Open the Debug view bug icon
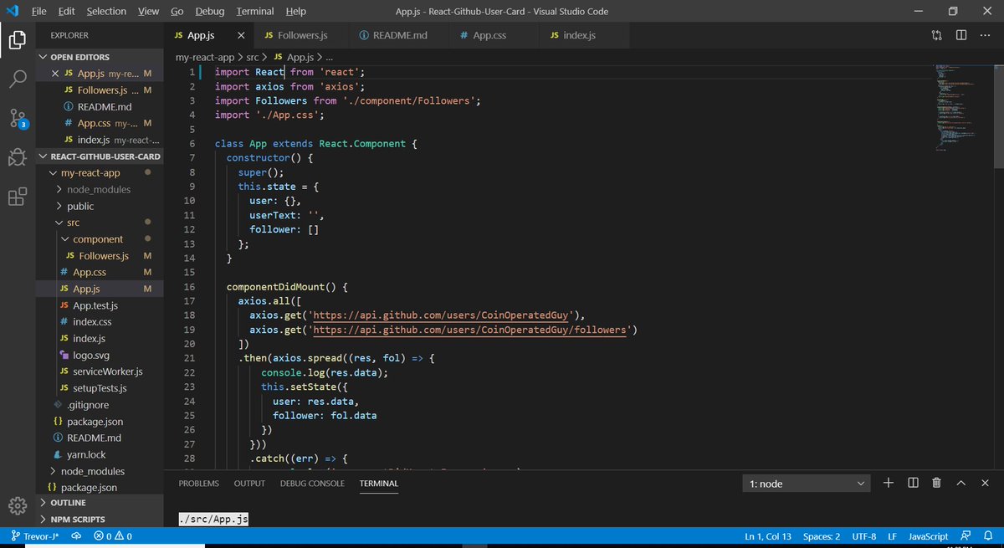The image size is (1004, 548). coord(17,157)
